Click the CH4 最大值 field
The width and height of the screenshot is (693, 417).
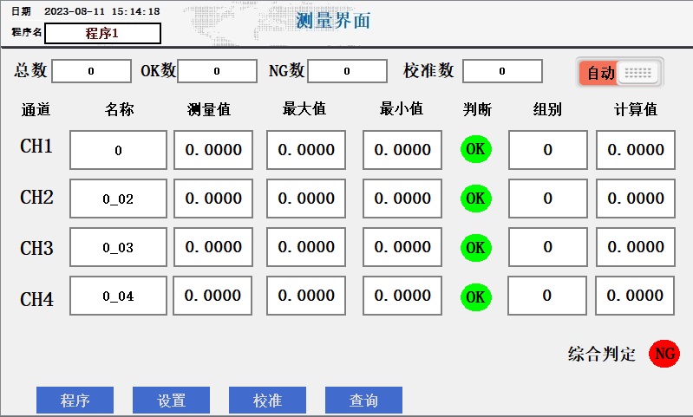(306, 296)
